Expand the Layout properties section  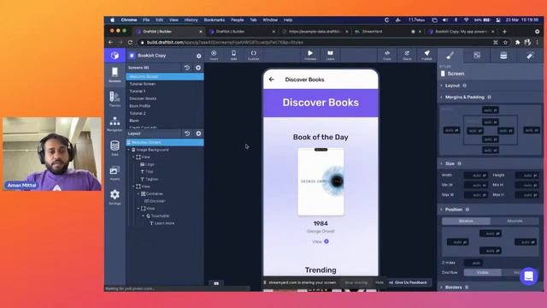click(x=452, y=86)
